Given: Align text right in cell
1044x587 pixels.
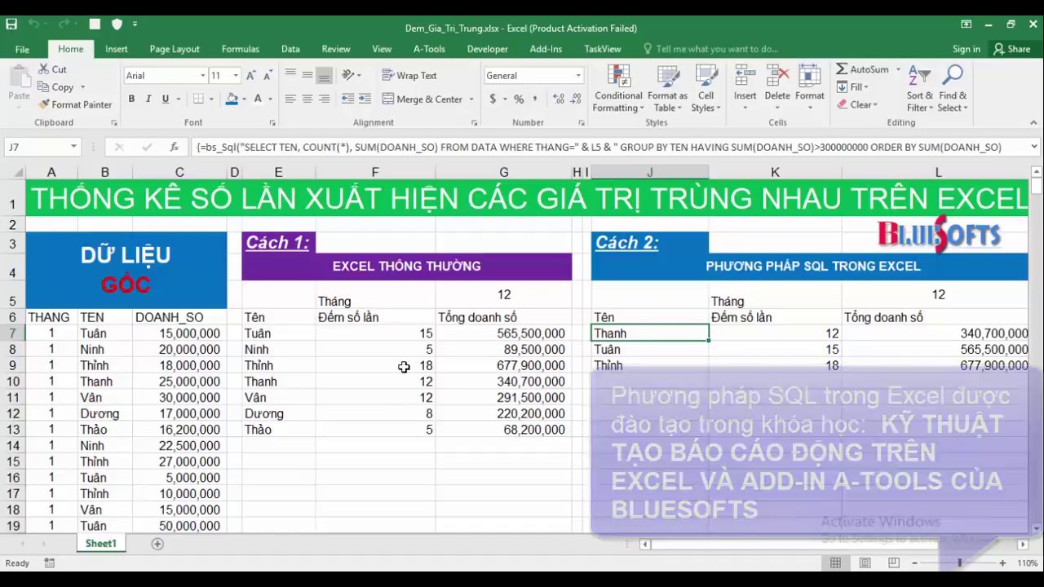Looking at the screenshot, I should point(324,99).
